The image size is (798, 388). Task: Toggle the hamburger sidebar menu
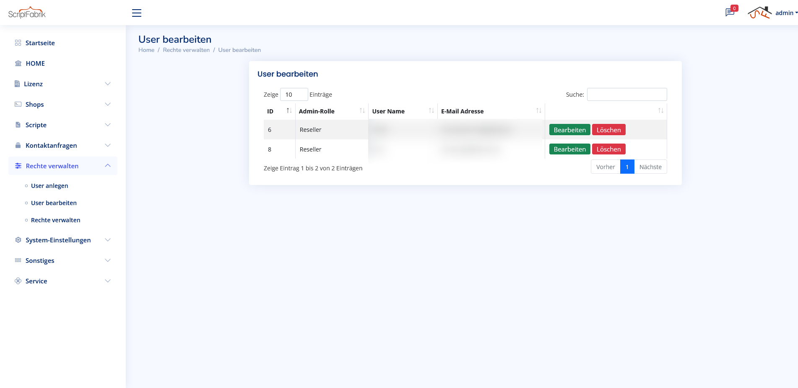coord(137,13)
